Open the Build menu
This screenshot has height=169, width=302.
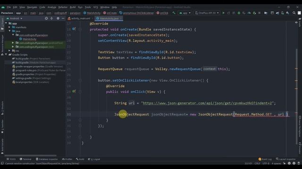click(x=73, y=7)
